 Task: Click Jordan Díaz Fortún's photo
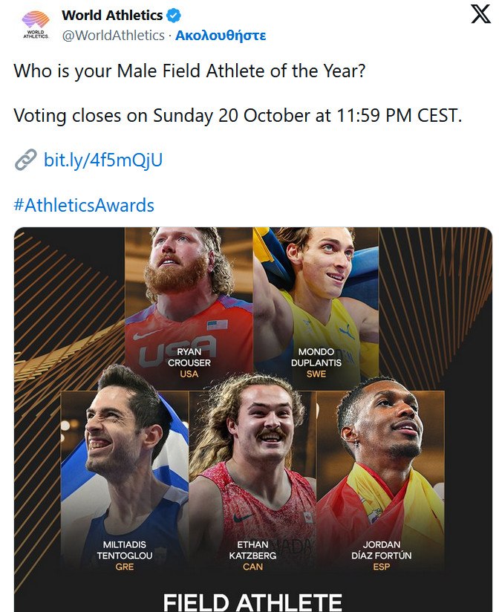pyautogui.click(x=381, y=460)
